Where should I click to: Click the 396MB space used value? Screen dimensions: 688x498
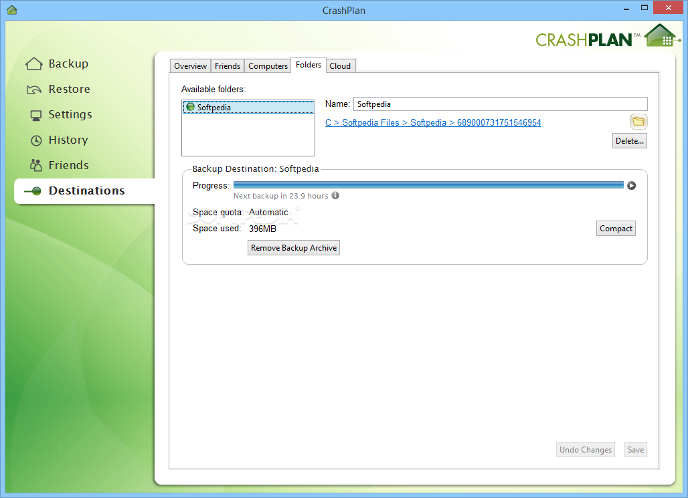click(262, 229)
